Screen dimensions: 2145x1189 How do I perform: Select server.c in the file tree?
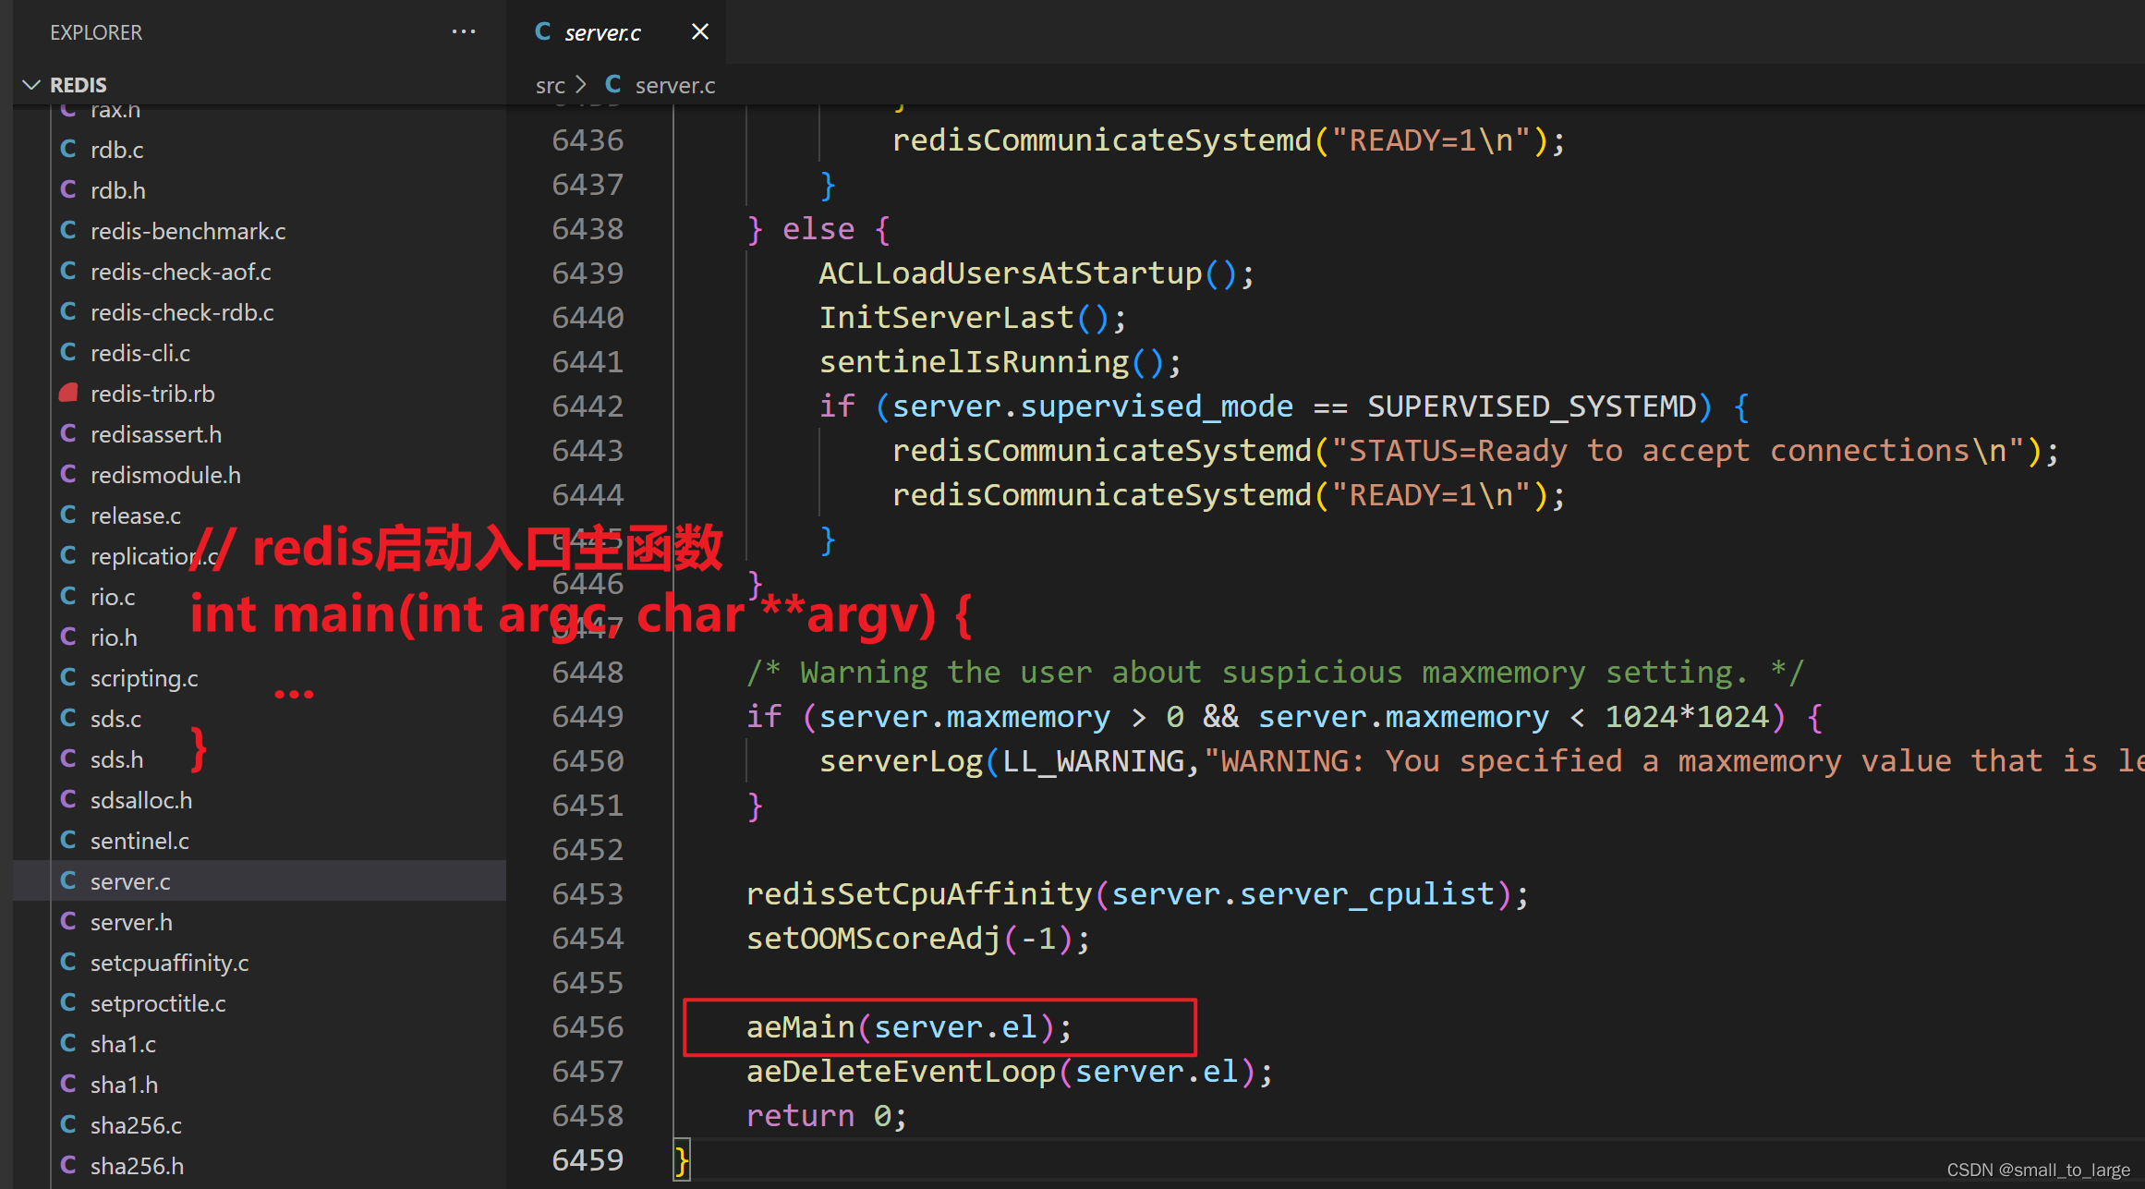[260, 881]
